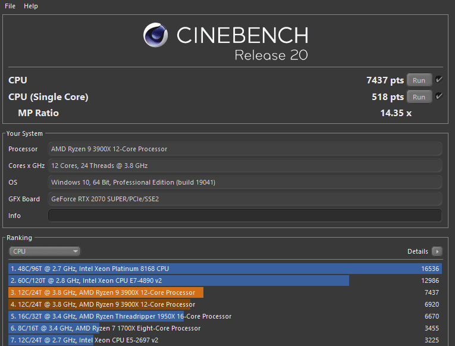455x346 pixels.
Task: Select the Processor name field
Action: tap(245, 149)
